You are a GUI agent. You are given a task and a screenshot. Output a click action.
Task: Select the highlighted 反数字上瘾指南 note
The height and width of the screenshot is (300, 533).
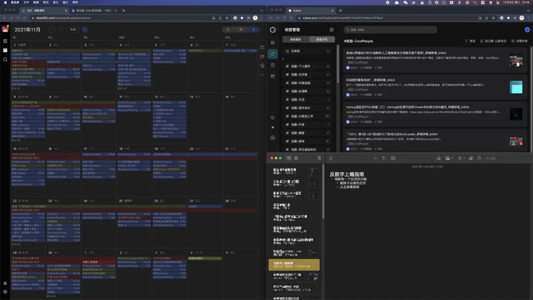point(294,264)
